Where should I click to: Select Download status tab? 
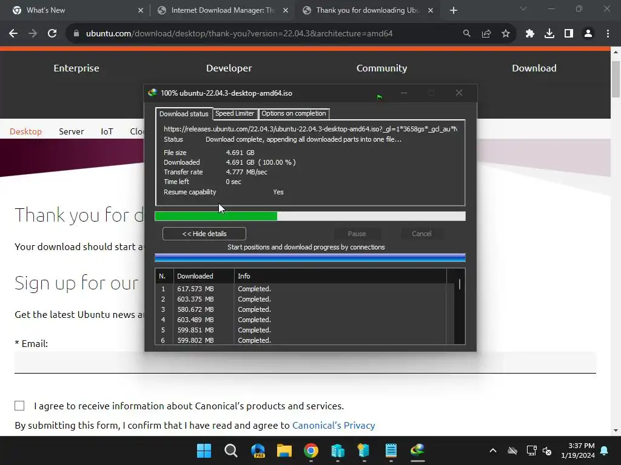(x=184, y=114)
